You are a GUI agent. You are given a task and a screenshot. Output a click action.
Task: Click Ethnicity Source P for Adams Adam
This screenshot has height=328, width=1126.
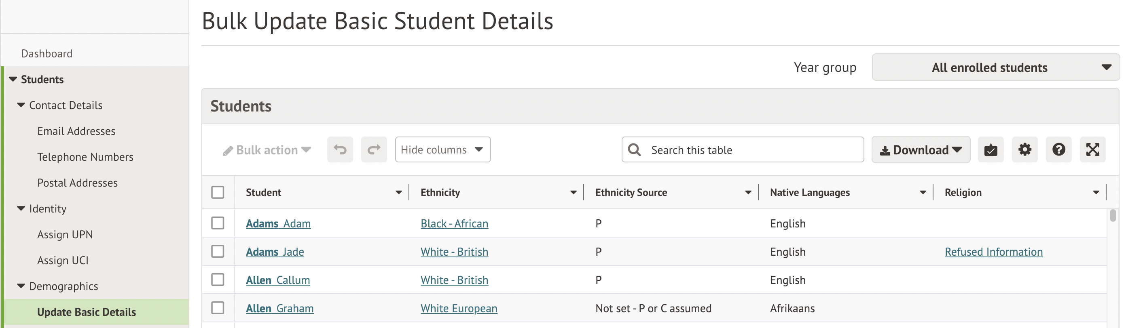pos(599,224)
